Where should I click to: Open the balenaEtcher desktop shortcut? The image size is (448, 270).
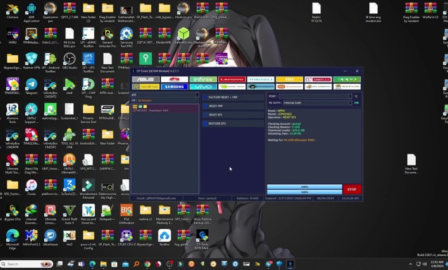tap(183, 36)
